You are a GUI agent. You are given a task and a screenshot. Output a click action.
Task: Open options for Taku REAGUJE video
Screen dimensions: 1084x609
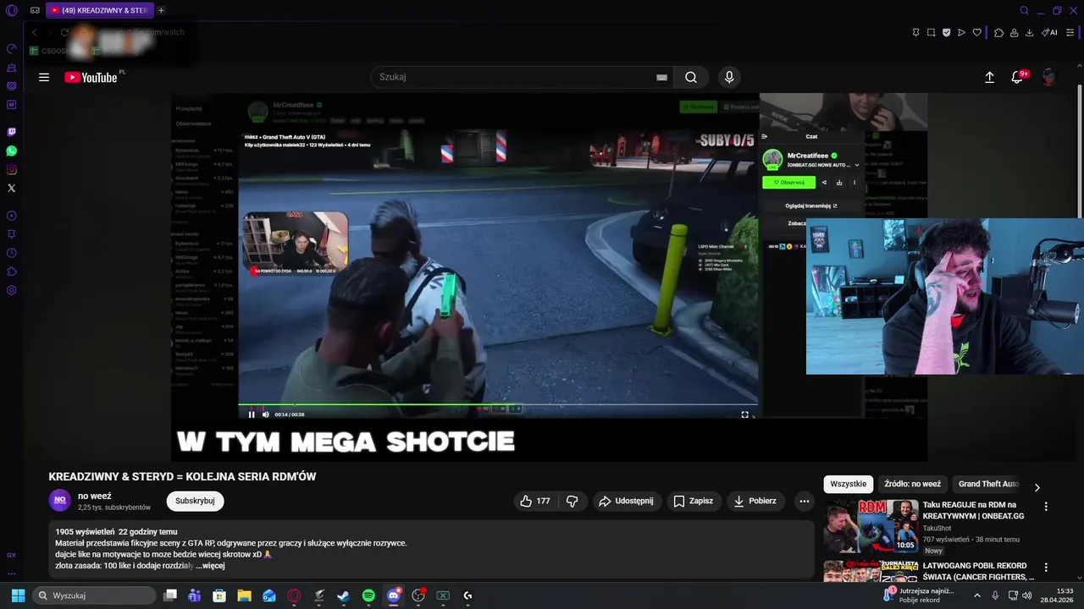click(1046, 507)
